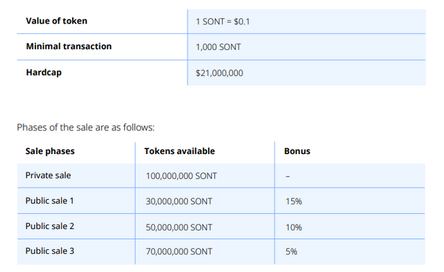Viewport: 444px width, 272px height.
Task: Click the '50,000,000 SONT' cell
Action: (179, 227)
